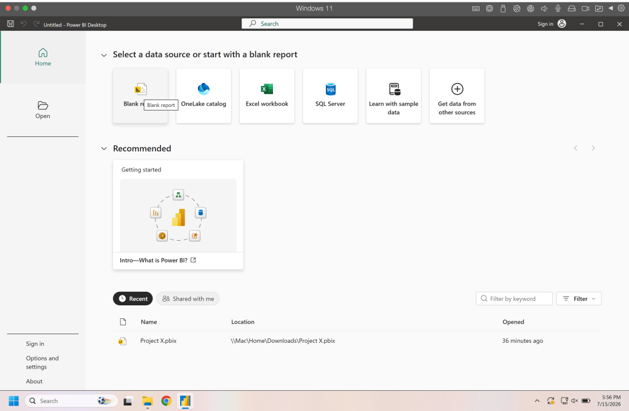Click the muted volume tray icon
Viewport: 629px width, 411px height.
pos(574,401)
